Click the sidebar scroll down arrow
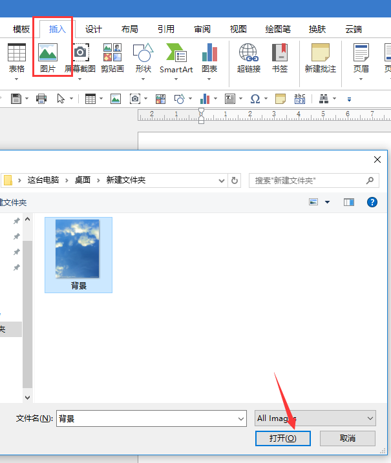 pos(28,397)
